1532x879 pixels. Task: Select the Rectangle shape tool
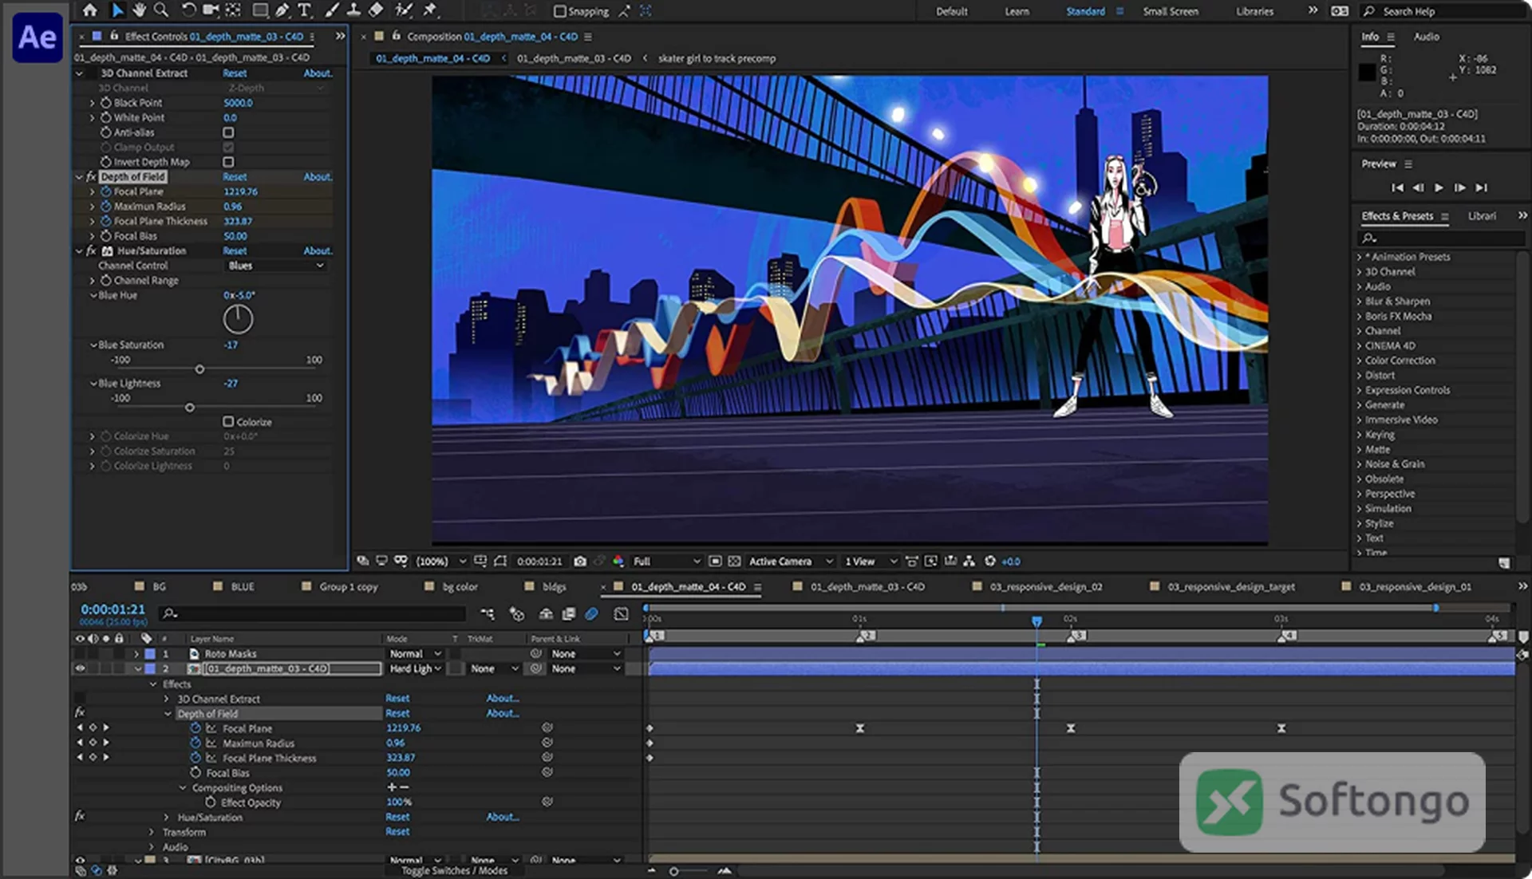[x=259, y=10]
